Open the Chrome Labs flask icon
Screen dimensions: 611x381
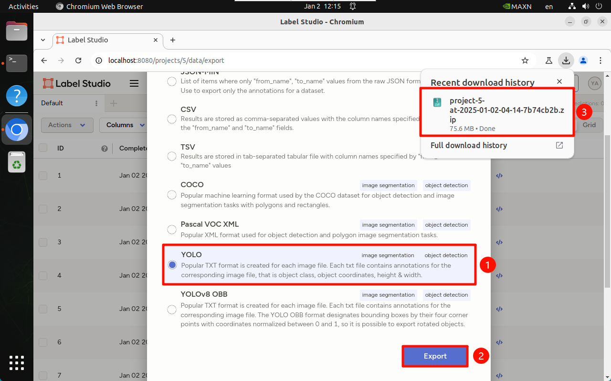(548, 60)
